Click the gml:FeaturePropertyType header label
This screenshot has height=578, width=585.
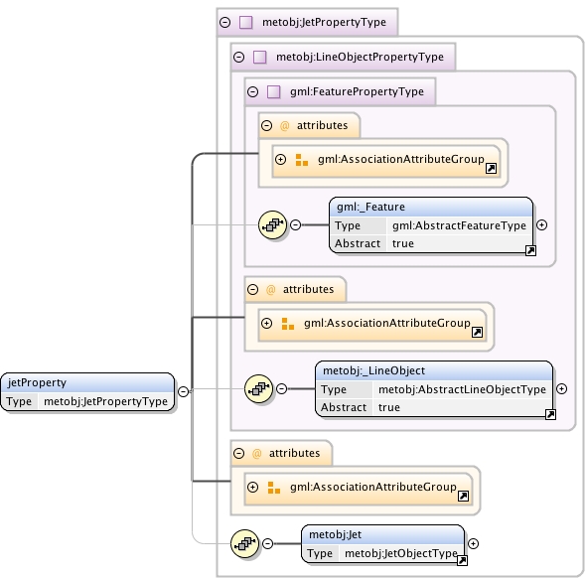(x=357, y=91)
